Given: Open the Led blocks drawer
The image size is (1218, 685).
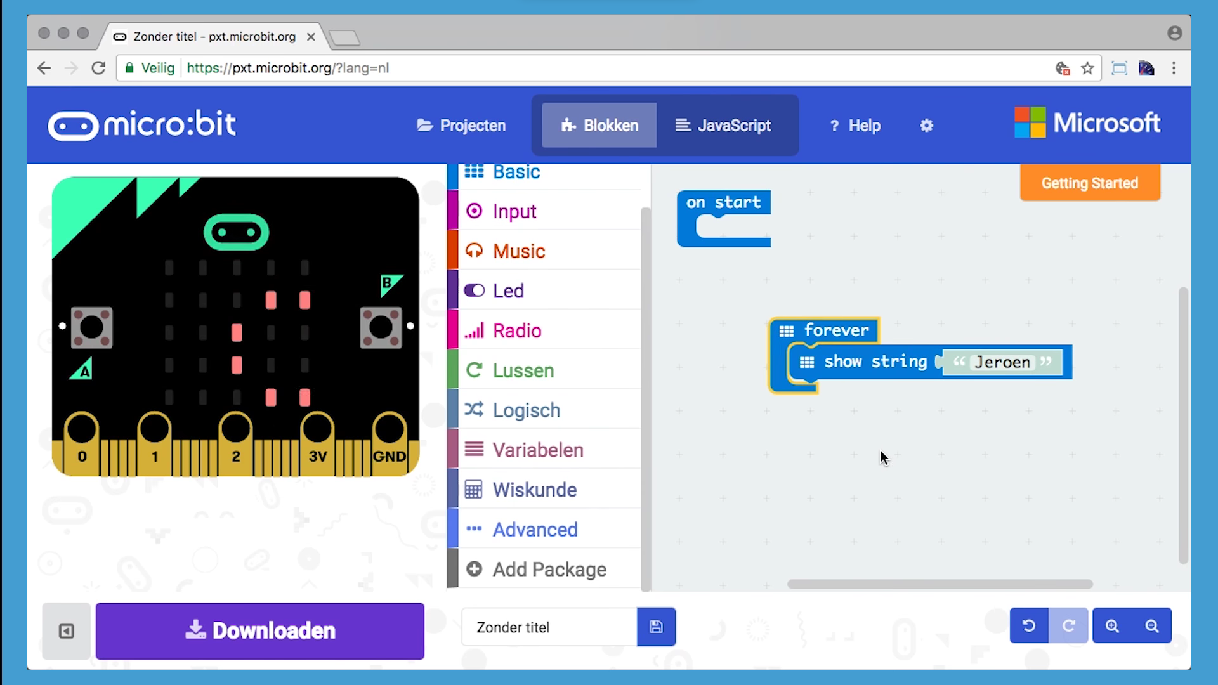Looking at the screenshot, I should [x=508, y=291].
